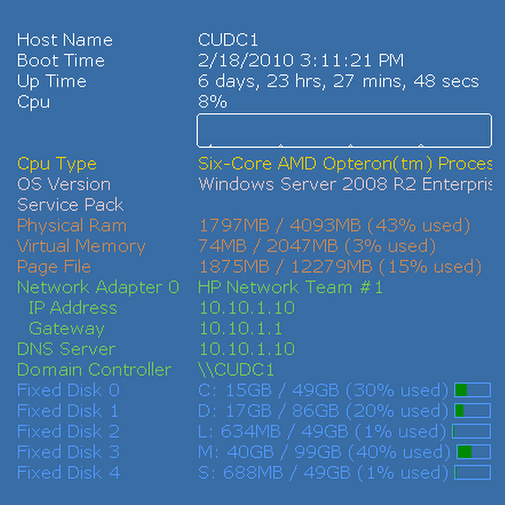Select the Virtual Memory usage value
This screenshot has height=505, width=505.
click(x=317, y=246)
